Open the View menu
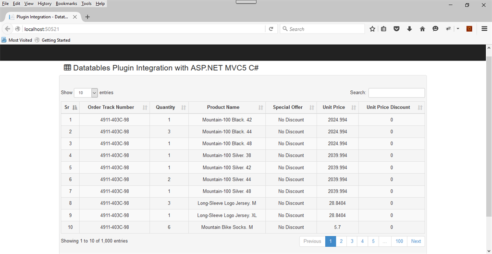The image size is (492, 254). point(29,4)
